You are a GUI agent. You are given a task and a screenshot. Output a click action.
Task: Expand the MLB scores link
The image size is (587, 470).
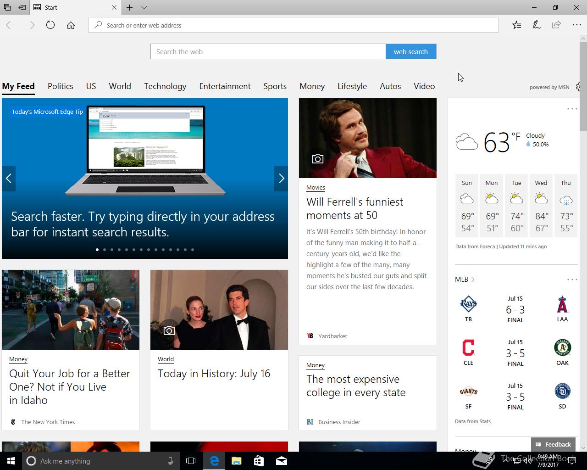coord(465,279)
